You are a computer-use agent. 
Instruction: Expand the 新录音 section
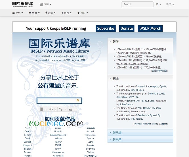click(117, 139)
